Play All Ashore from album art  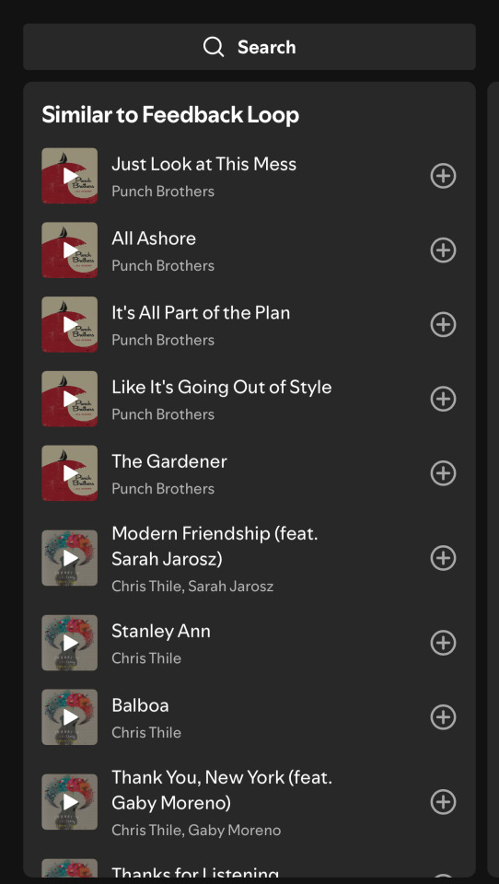[x=69, y=250]
